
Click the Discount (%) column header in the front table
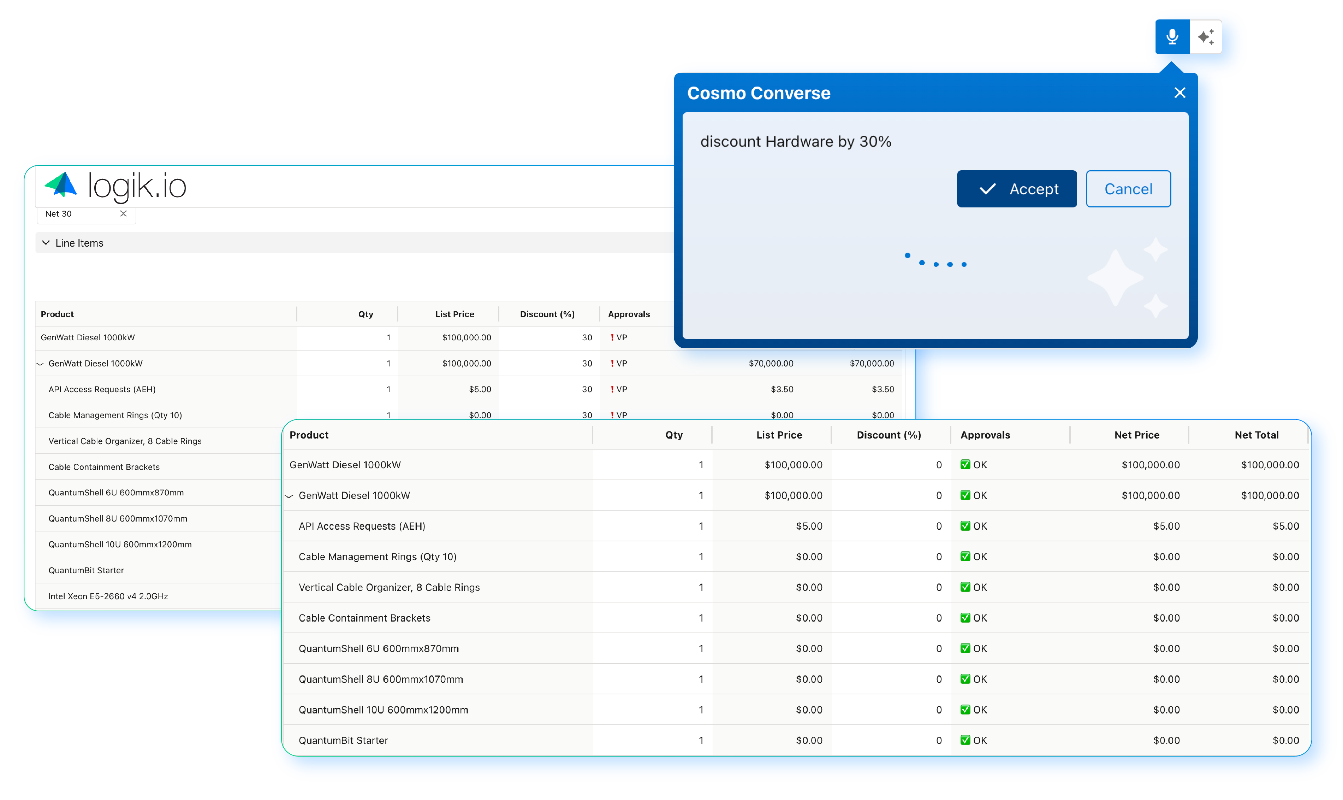[x=889, y=435]
